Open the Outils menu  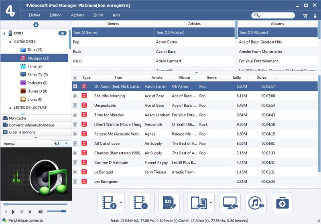[98, 15]
